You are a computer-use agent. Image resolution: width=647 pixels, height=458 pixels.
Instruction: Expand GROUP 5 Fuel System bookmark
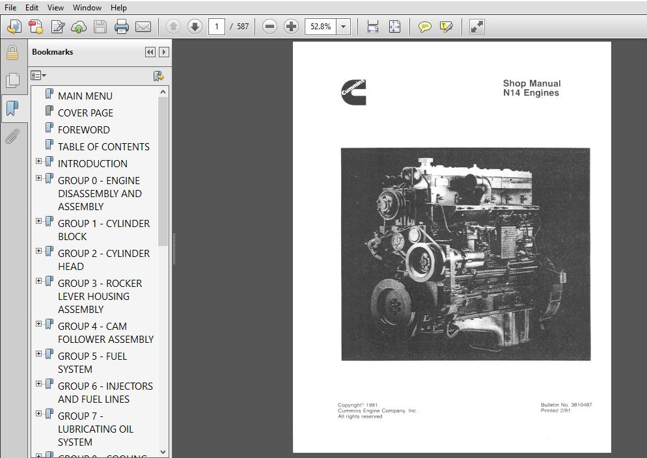pyautogui.click(x=39, y=354)
